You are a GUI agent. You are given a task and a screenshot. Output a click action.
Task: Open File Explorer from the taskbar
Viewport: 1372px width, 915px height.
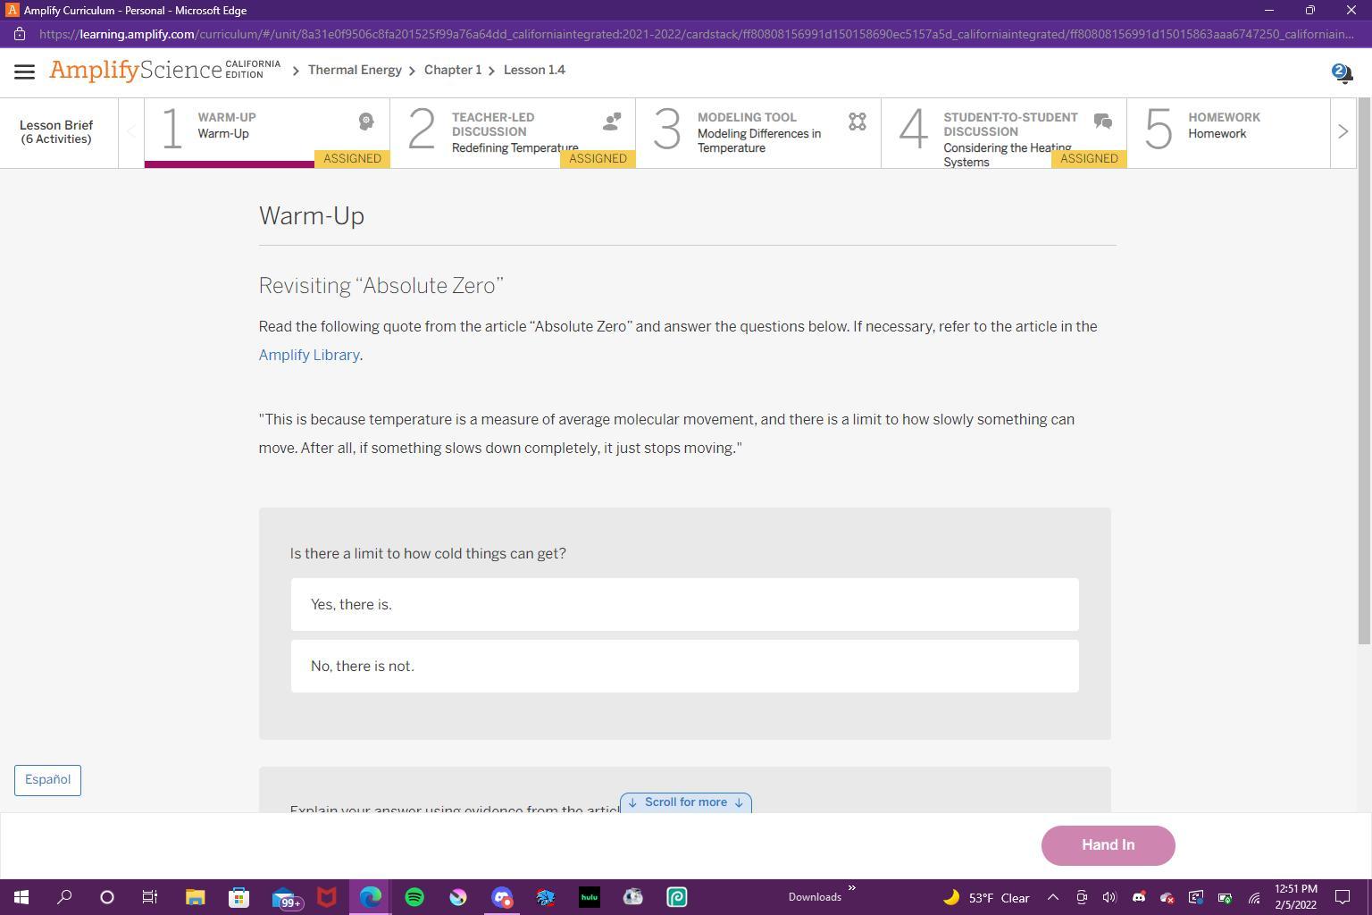click(195, 897)
